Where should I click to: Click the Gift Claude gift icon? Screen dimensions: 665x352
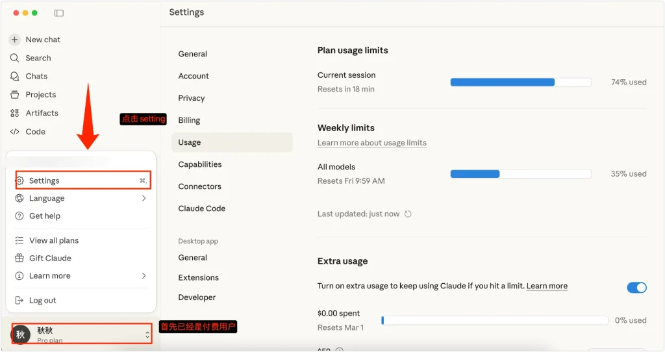click(19, 258)
